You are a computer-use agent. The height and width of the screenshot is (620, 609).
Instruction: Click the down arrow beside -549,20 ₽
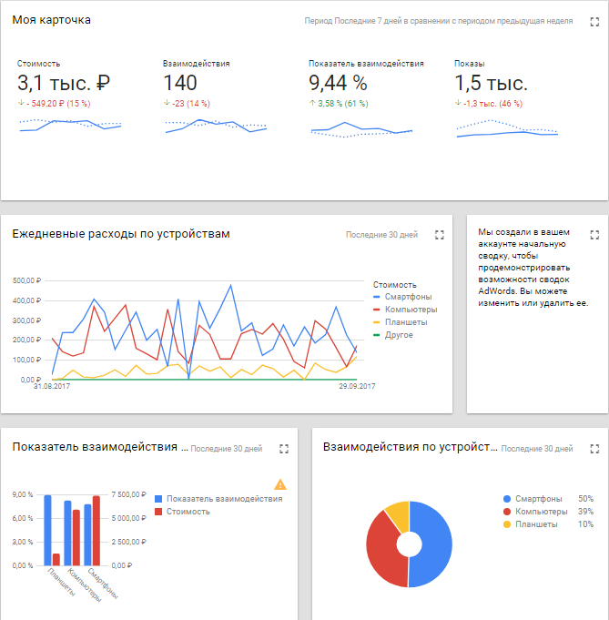click(x=21, y=103)
